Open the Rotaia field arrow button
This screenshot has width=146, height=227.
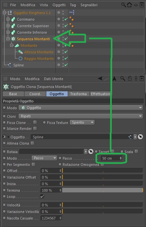[86, 151]
